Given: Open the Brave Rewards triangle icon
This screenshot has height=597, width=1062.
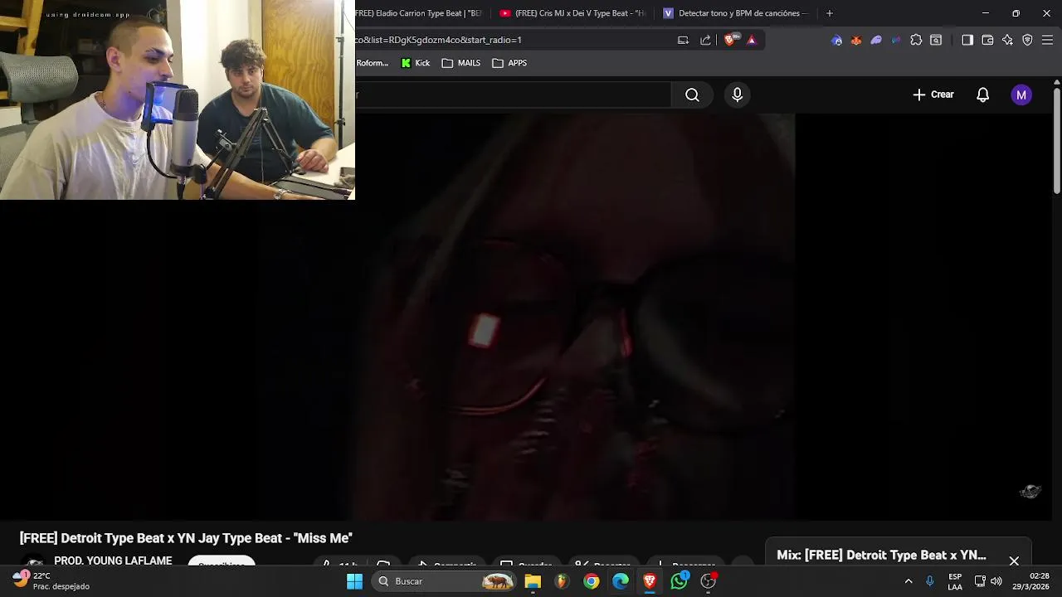Looking at the screenshot, I should tap(751, 40).
